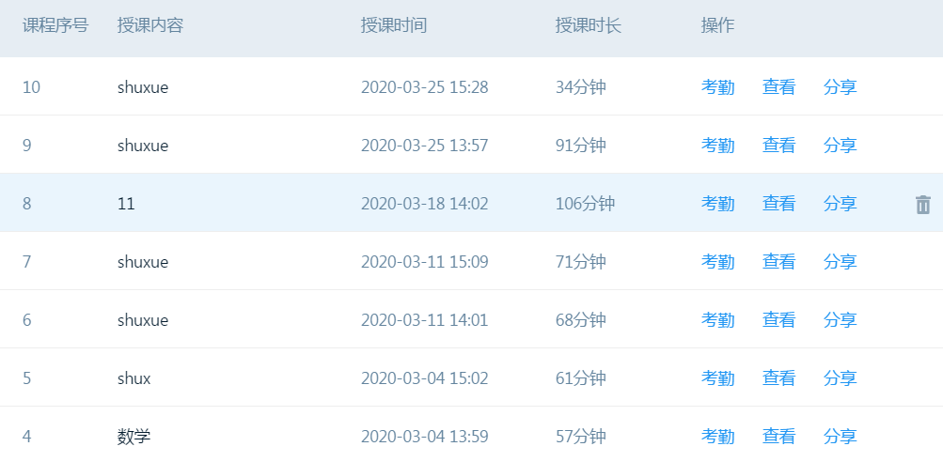Open 考勤 for course 5 shux

(x=718, y=378)
